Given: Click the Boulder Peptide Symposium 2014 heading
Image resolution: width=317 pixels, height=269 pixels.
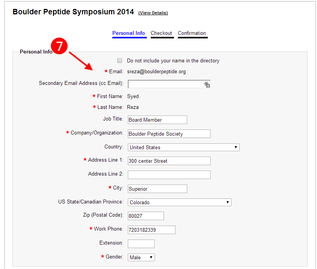Looking at the screenshot, I should pyautogui.click(x=73, y=12).
